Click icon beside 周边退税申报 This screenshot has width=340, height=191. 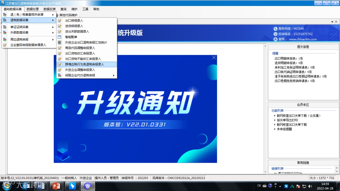[5, 39]
